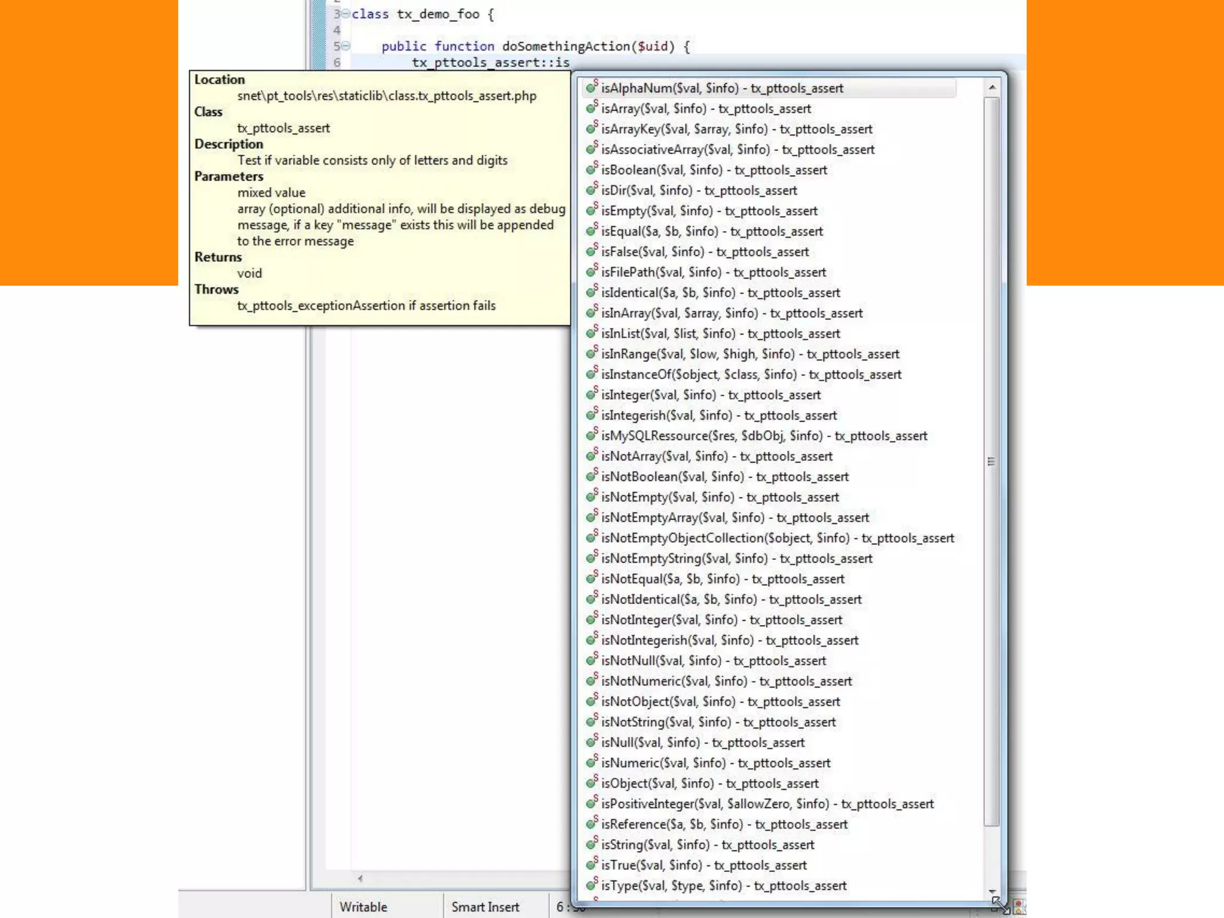Click the icon beside isEmpty completion entry
The image size is (1224, 918).
tap(591, 210)
